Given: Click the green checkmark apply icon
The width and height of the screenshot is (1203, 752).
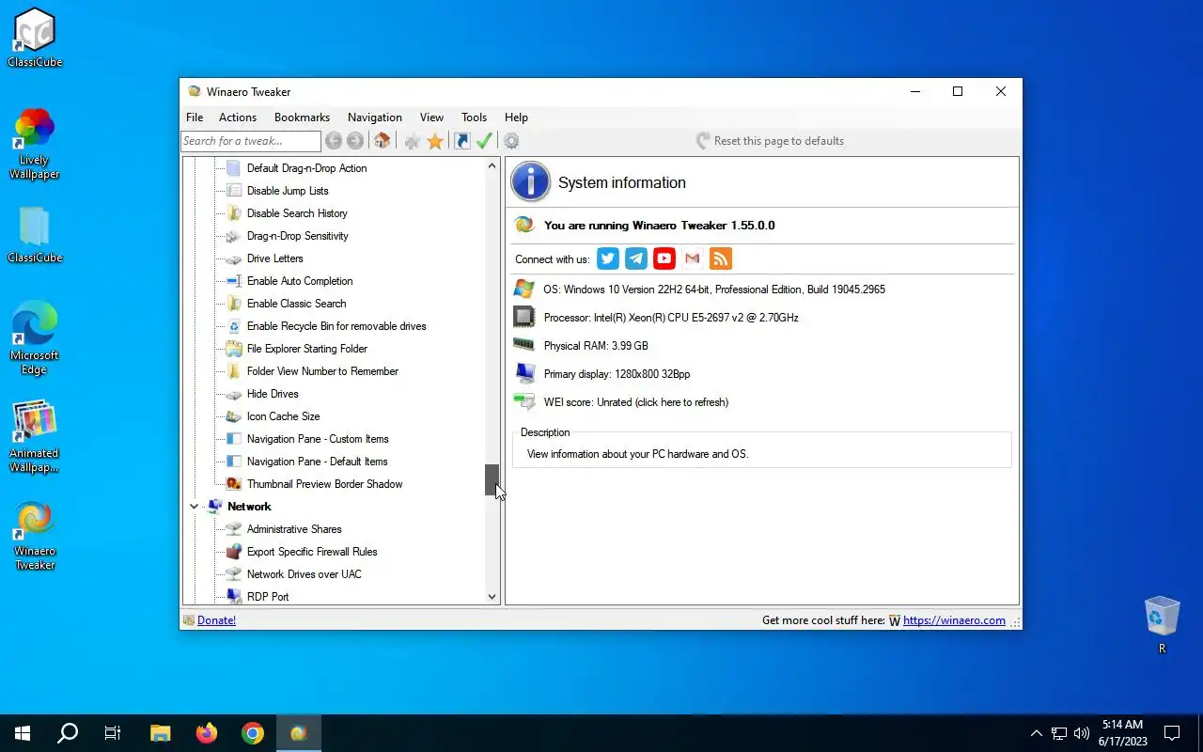Looking at the screenshot, I should [x=484, y=141].
